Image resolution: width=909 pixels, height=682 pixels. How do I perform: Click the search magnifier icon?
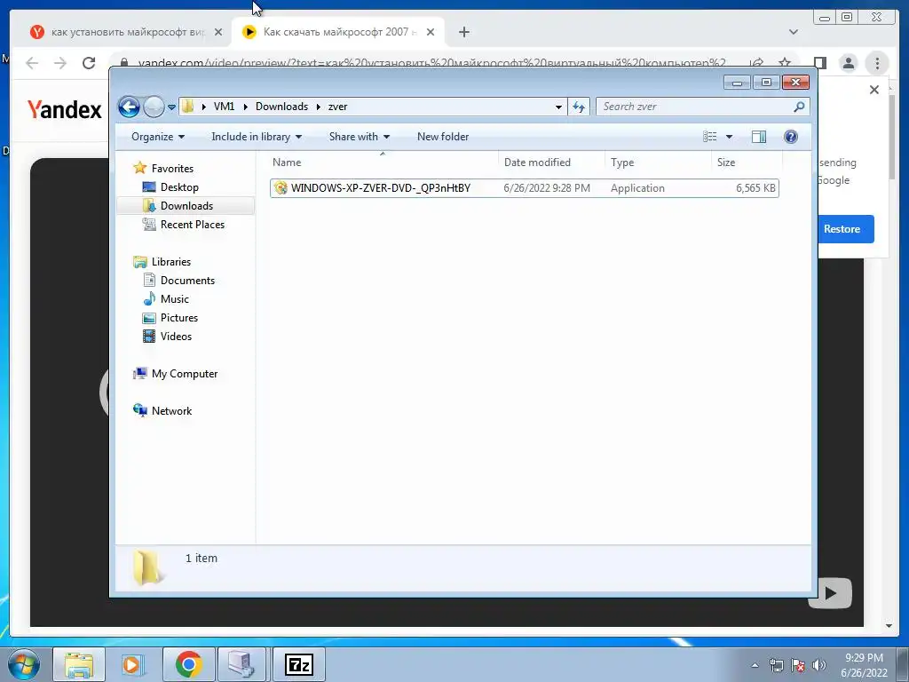800,107
